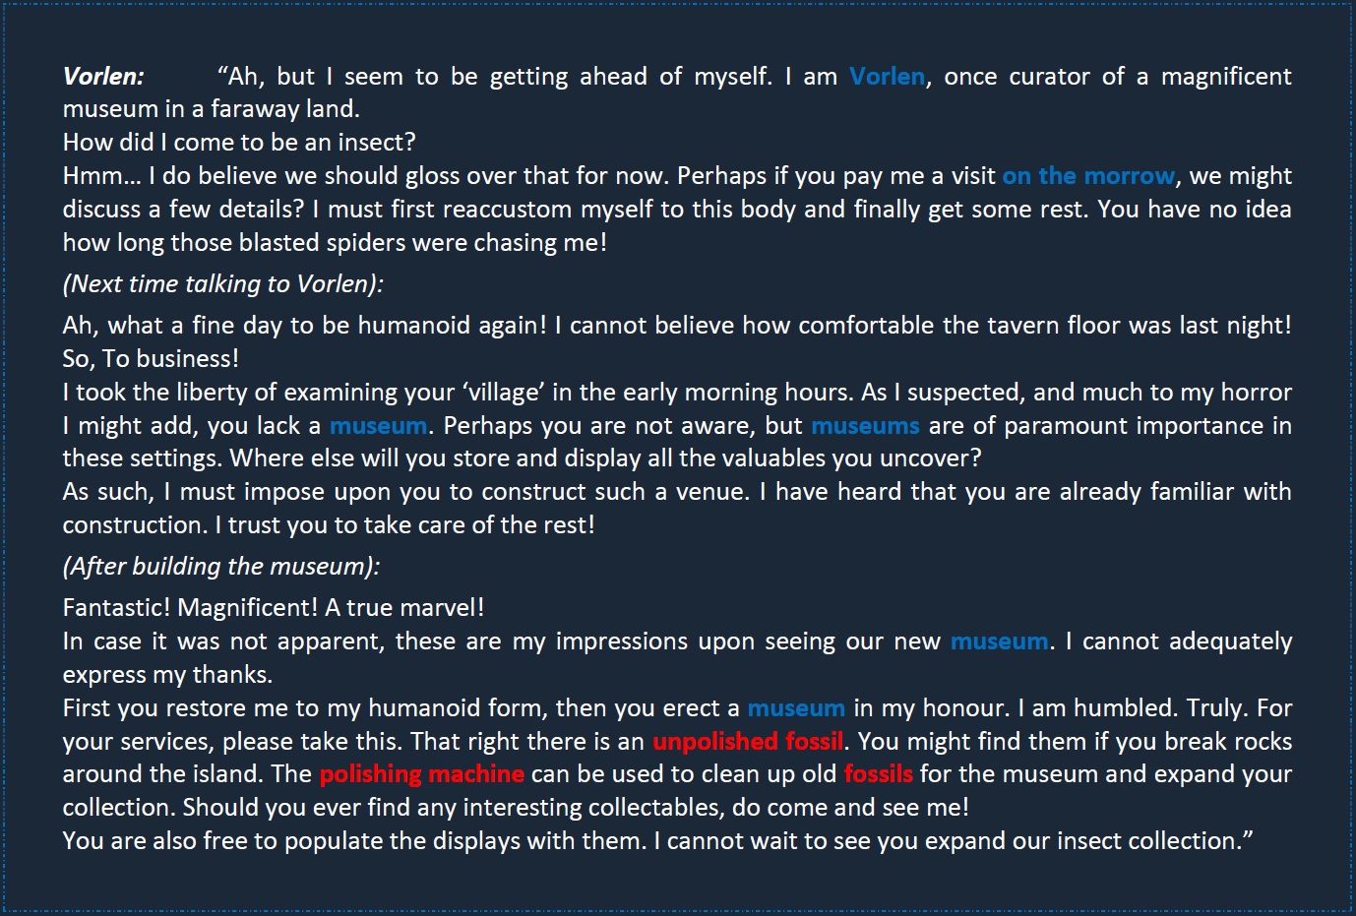
Task: Click the red "unpolished fossil" link
Action: coord(748,742)
